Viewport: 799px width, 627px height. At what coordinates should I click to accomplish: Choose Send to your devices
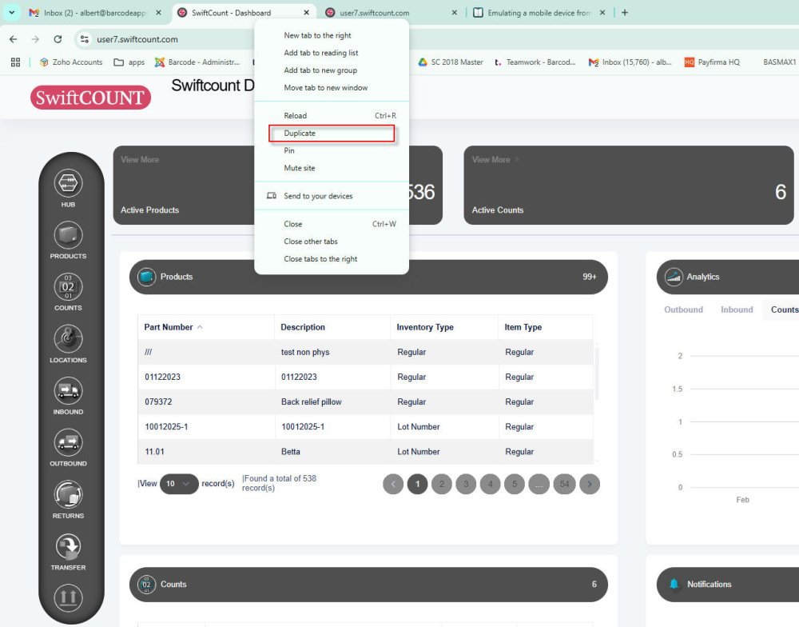(x=332, y=196)
